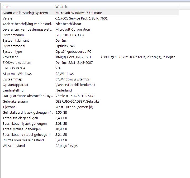The width and height of the screenshot is (190, 178).
Task: Select the Wisselbestand row
Action: pos(14,146)
